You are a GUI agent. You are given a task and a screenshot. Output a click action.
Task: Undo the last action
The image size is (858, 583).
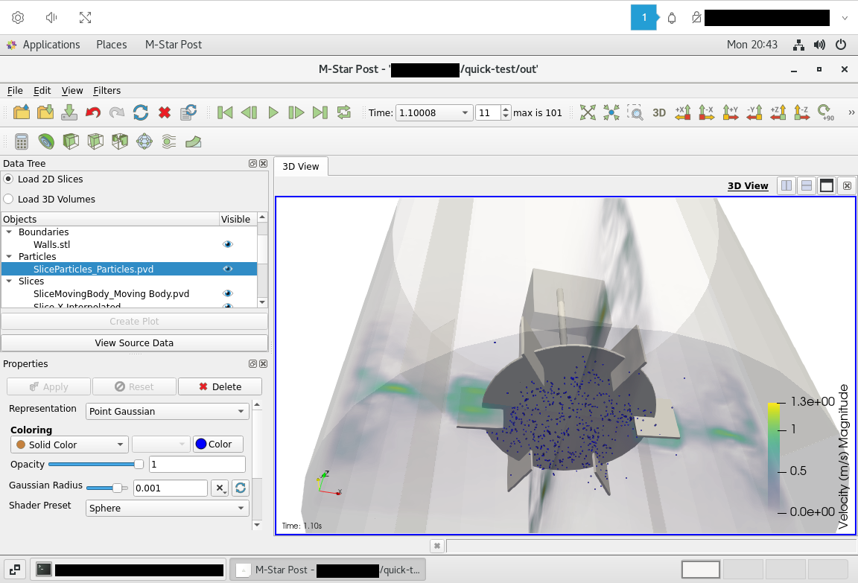click(x=93, y=112)
